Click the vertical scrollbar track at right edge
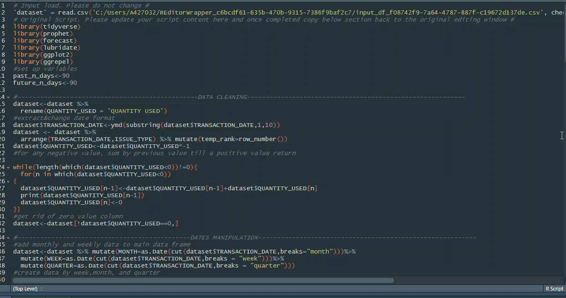The image size is (566, 298). (x=564, y=141)
